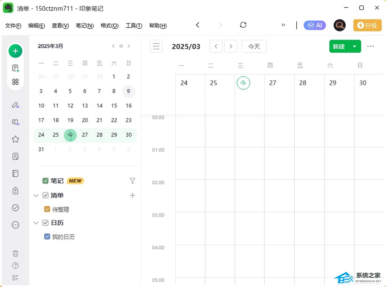Click the green plus create button
The width and height of the screenshot is (386, 287).
pyautogui.click(x=15, y=51)
